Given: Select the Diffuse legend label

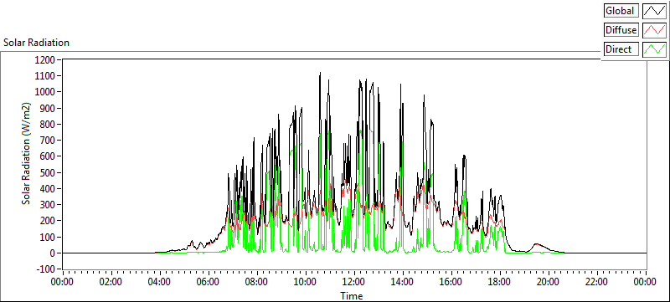Looking at the screenshot, I should click(621, 30).
